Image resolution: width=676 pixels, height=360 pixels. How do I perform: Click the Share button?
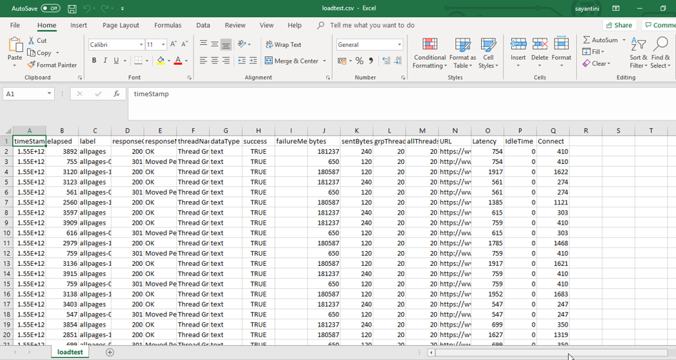point(620,25)
